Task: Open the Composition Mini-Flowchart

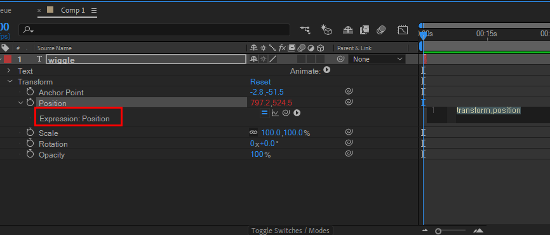Action: (305, 30)
